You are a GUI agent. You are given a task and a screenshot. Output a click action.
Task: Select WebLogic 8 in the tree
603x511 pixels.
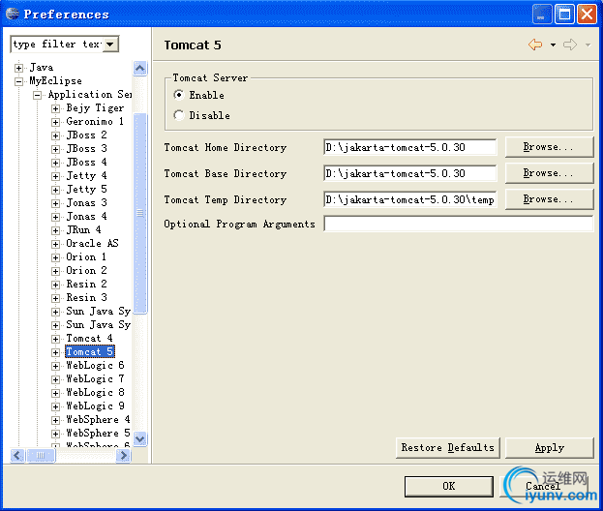95,392
